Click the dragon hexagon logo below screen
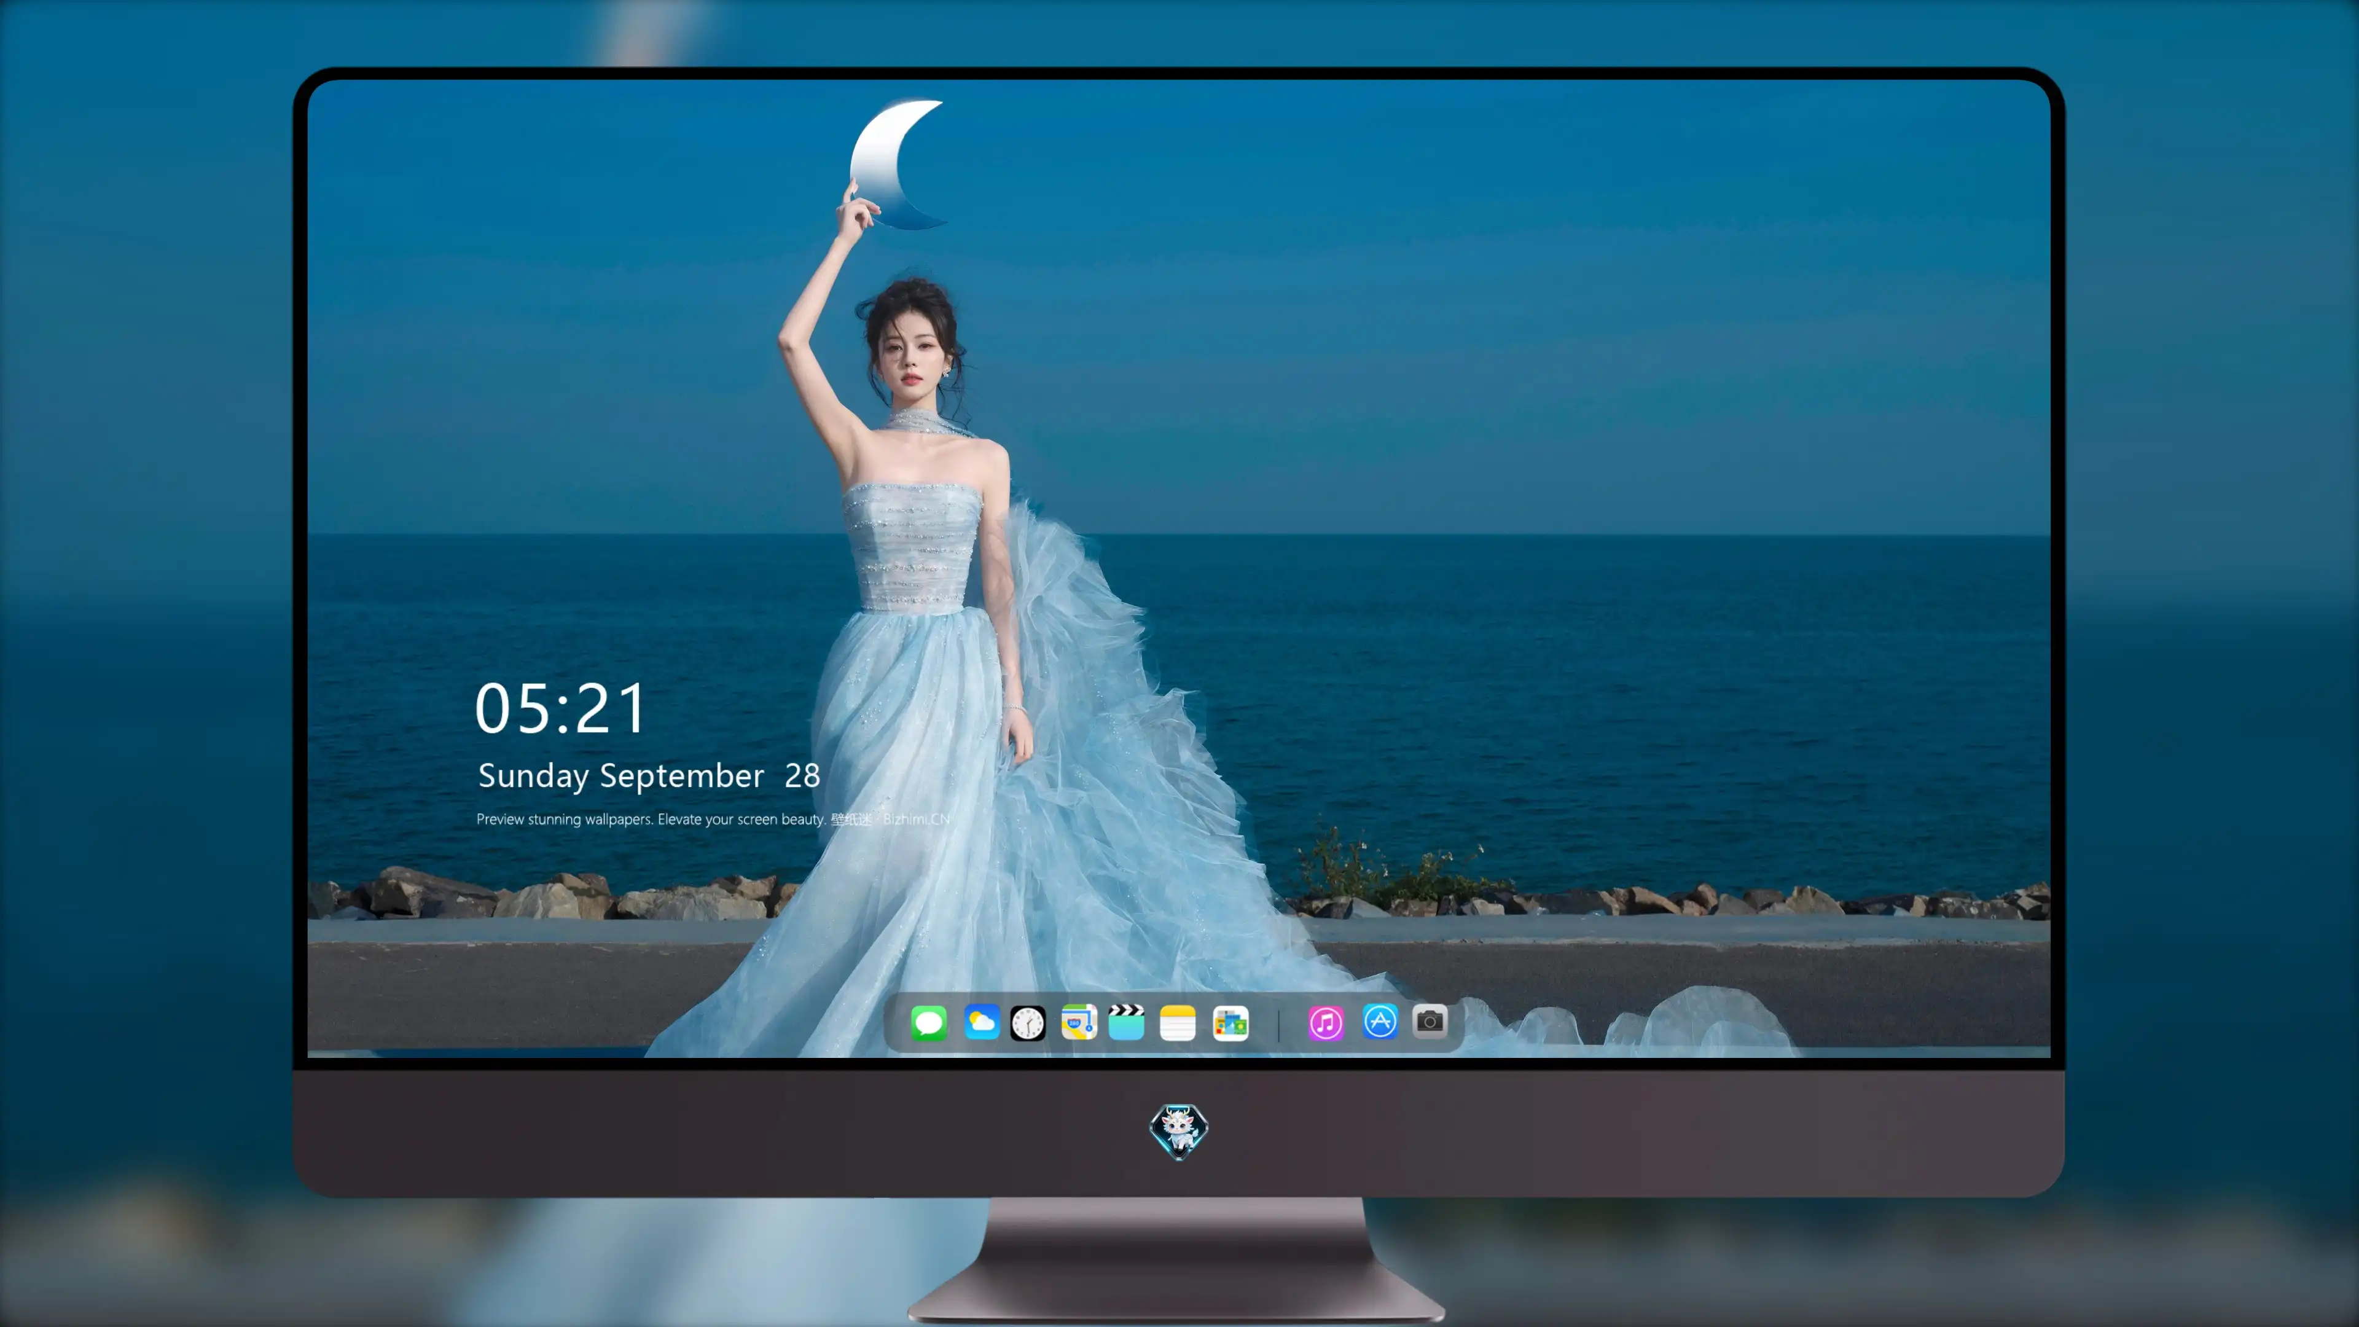This screenshot has width=2359, height=1327. click(1179, 1131)
